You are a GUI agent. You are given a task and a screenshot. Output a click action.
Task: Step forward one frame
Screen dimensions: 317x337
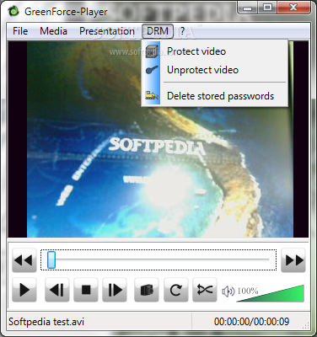(x=115, y=290)
